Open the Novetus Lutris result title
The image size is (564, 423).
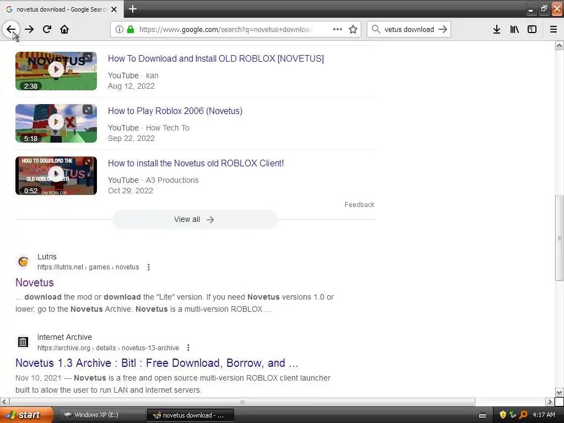tap(35, 283)
